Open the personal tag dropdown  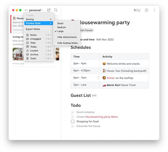[36, 10]
